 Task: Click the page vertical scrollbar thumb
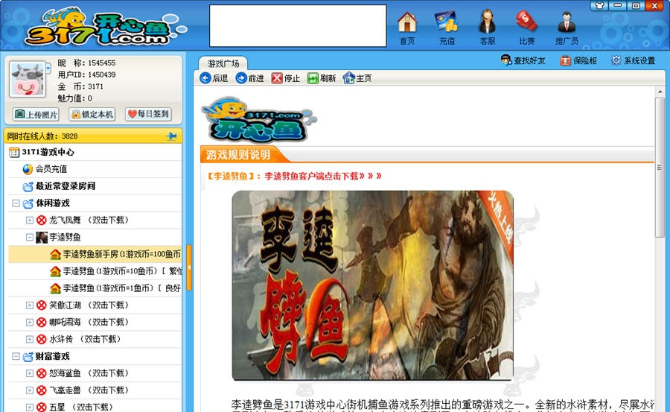coord(660,168)
